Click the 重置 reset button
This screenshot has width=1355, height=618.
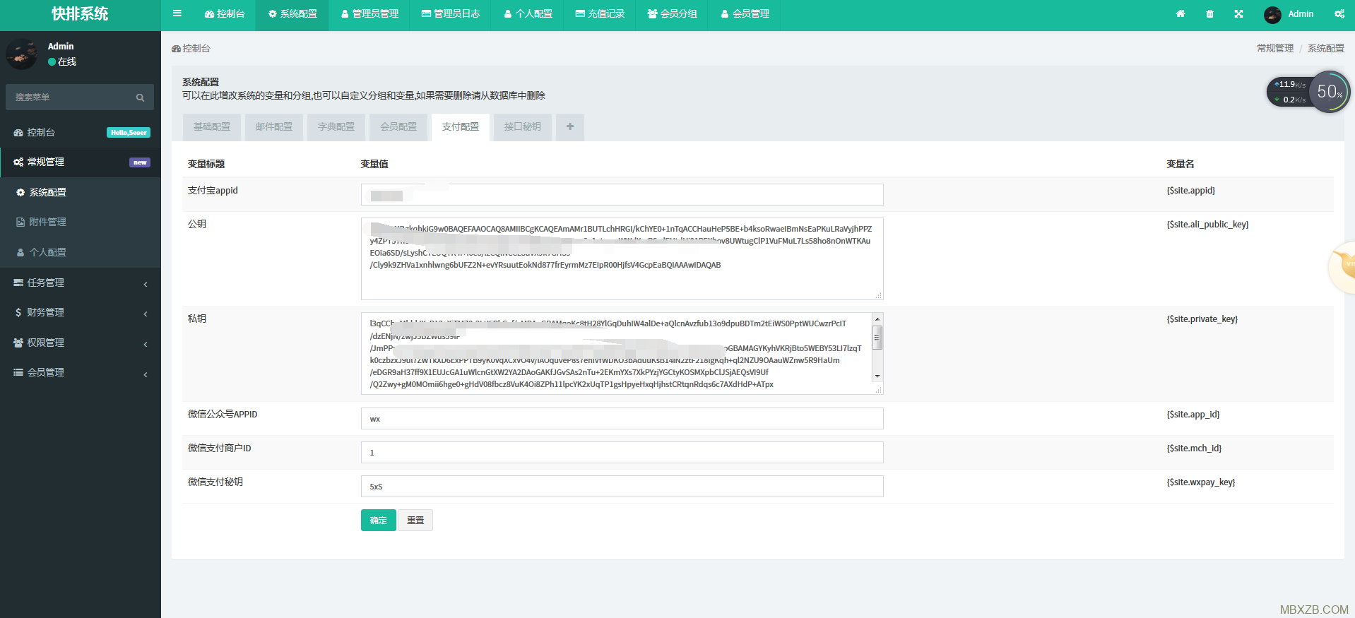pyautogui.click(x=415, y=521)
